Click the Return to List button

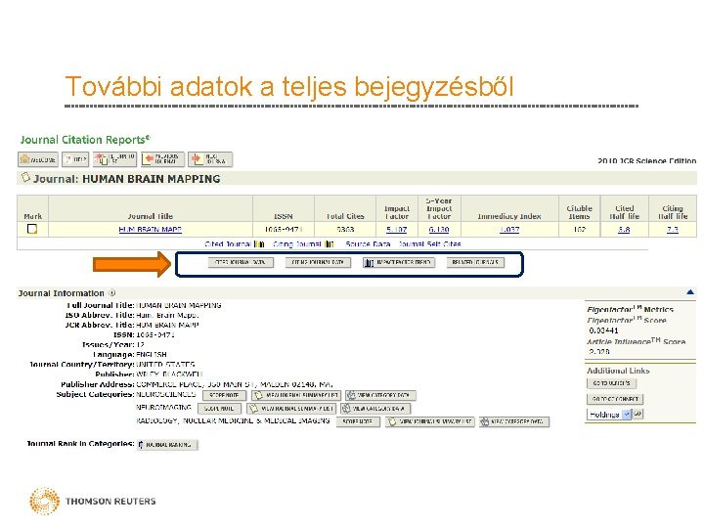pyautogui.click(x=114, y=159)
